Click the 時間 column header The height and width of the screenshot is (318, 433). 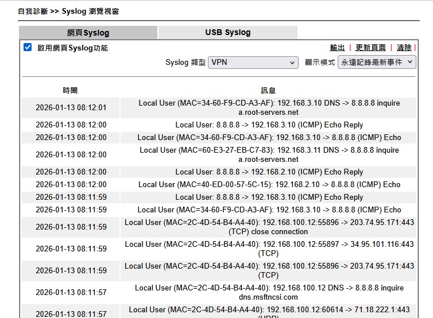point(71,90)
